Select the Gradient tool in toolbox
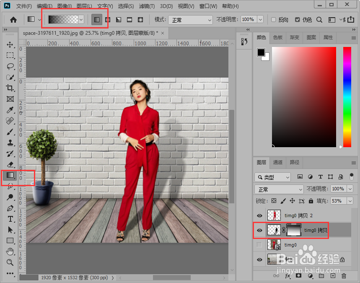360x283 pixels. click(x=10, y=176)
